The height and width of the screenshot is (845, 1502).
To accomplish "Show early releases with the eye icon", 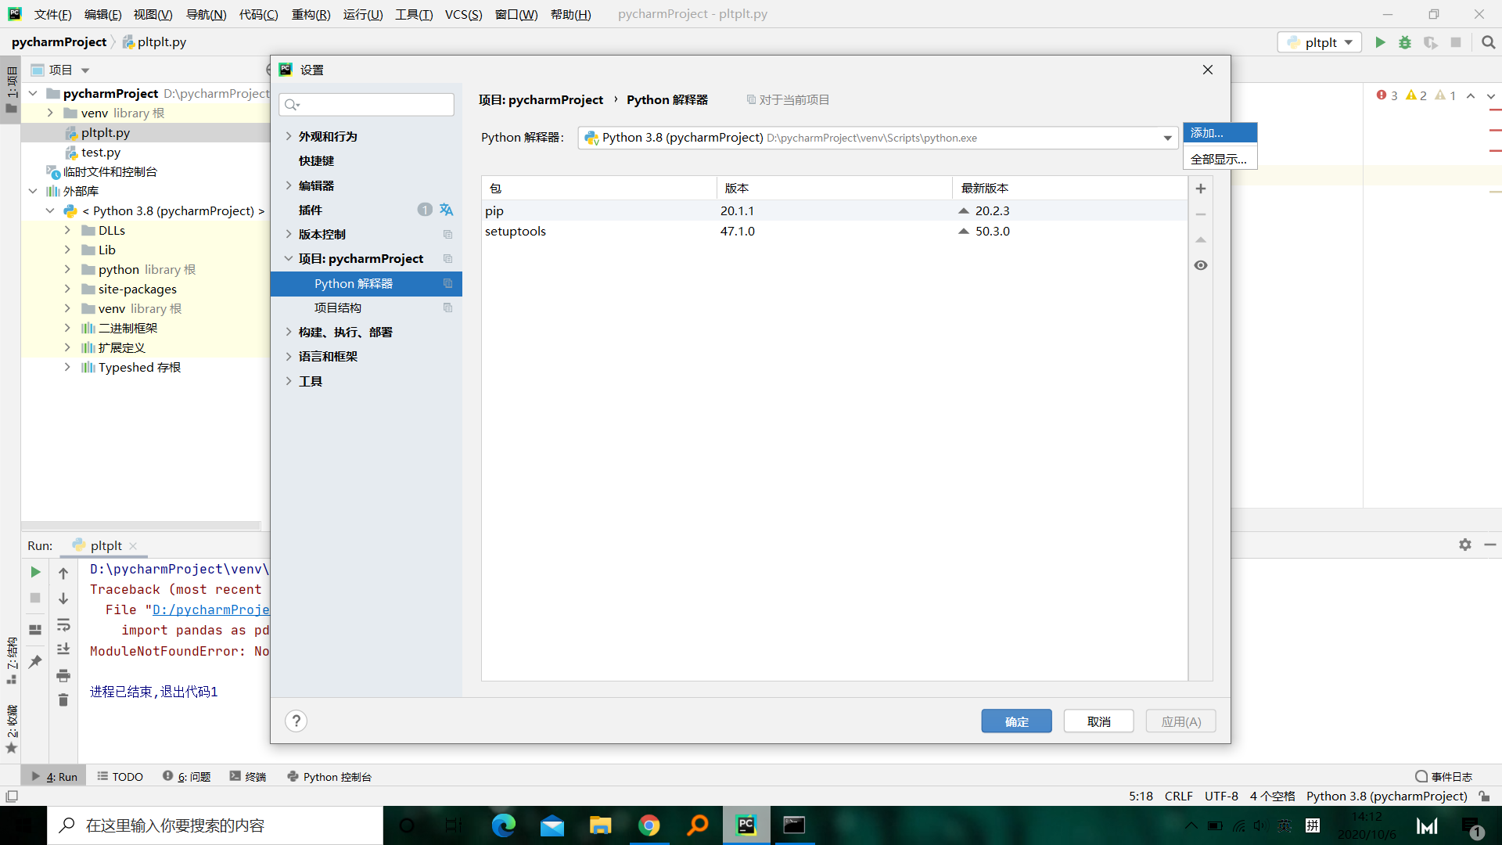I will (1201, 265).
